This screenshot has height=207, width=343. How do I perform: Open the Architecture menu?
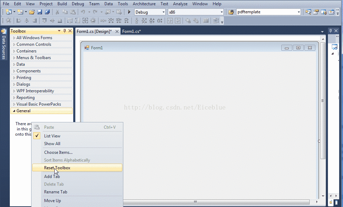144,4
